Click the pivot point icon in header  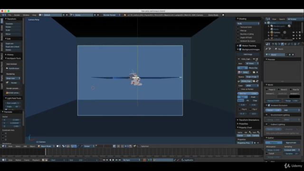(x=63, y=146)
